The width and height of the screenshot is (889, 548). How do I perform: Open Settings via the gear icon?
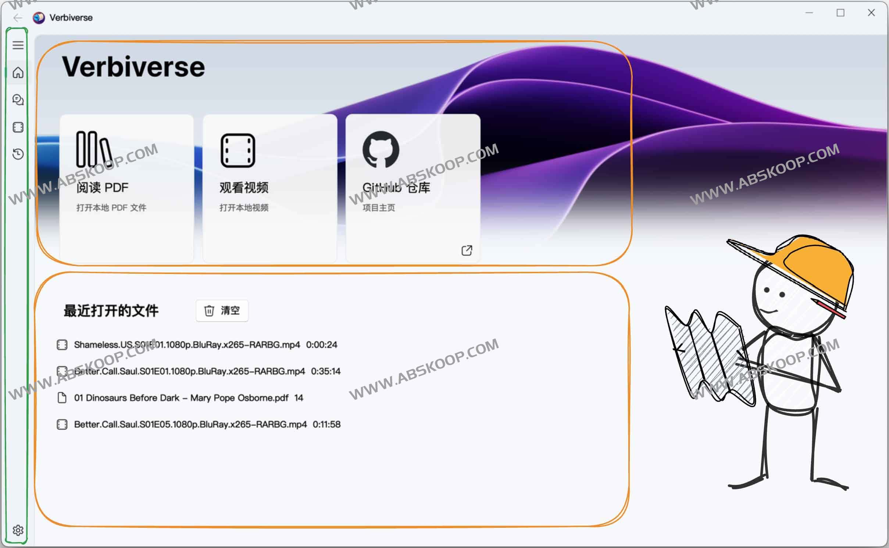click(17, 530)
